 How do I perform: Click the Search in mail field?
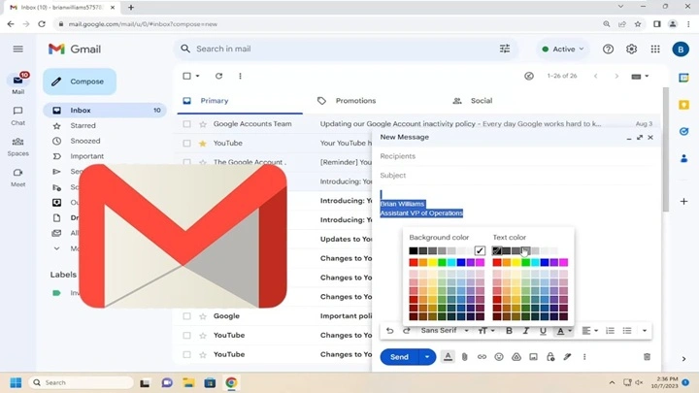point(344,49)
